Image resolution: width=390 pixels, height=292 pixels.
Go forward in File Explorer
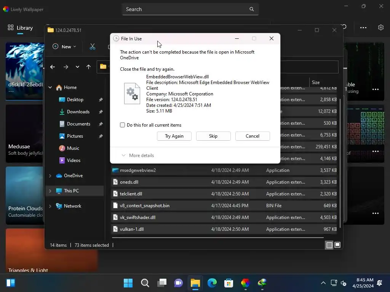[66, 67]
